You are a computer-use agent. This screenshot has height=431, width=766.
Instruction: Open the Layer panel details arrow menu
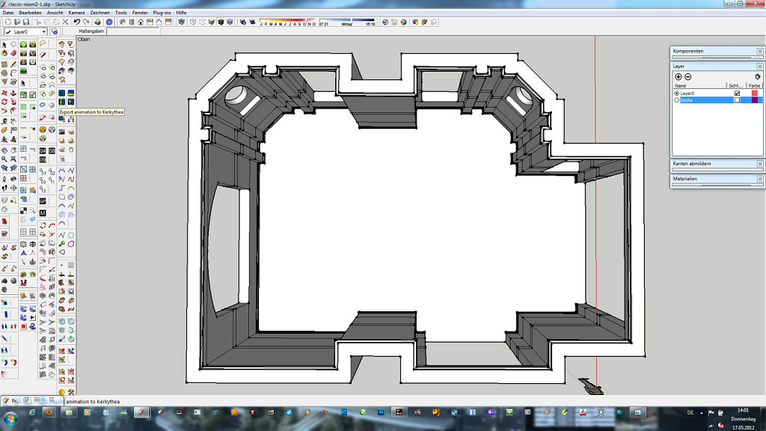758,77
